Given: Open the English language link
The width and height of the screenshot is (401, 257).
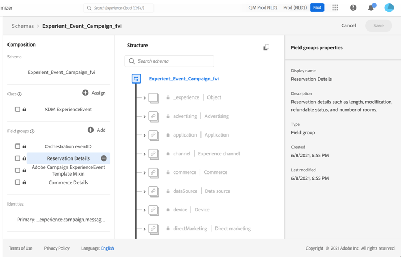Looking at the screenshot, I should click(x=107, y=248).
